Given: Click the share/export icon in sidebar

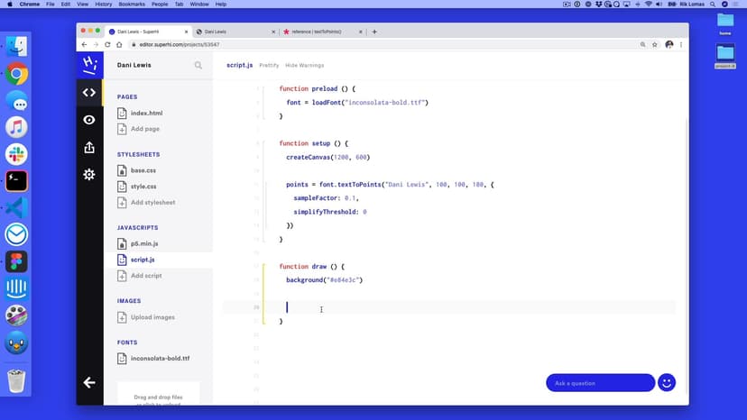Looking at the screenshot, I should tap(88, 147).
